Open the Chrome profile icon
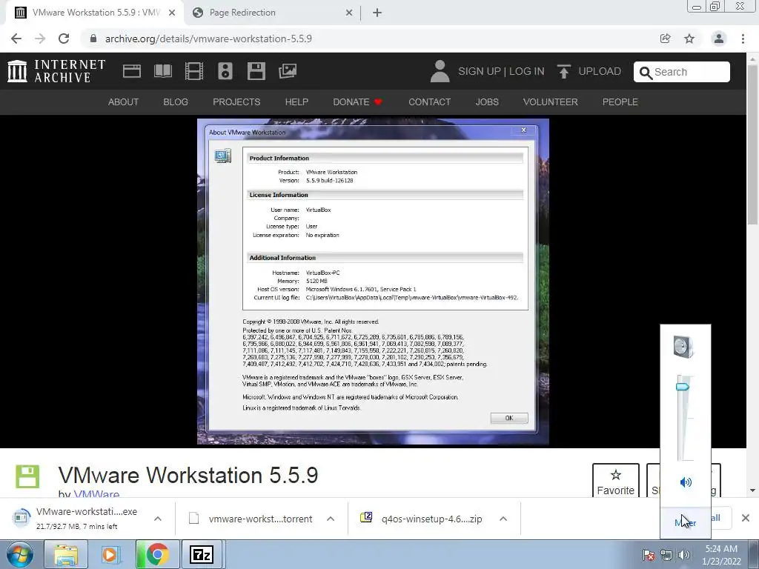 (719, 39)
